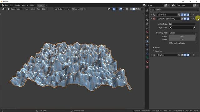Remove the Displace modifier

pos(194,55)
